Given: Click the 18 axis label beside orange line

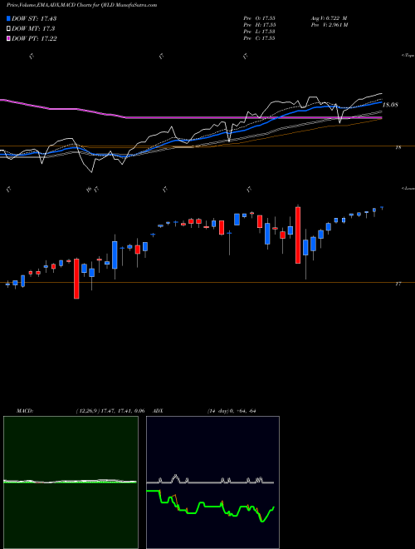Looking at the screenshot, I should (398, 148).
